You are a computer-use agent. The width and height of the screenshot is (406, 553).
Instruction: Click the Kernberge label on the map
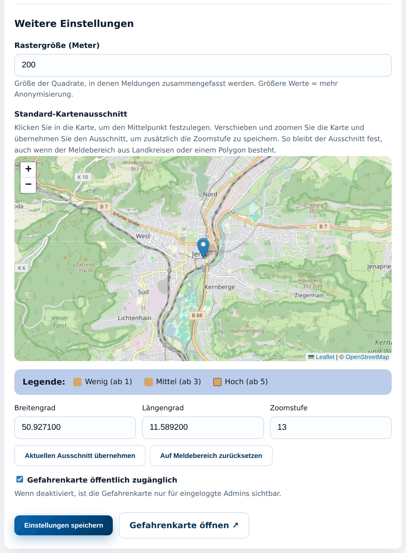220,287
